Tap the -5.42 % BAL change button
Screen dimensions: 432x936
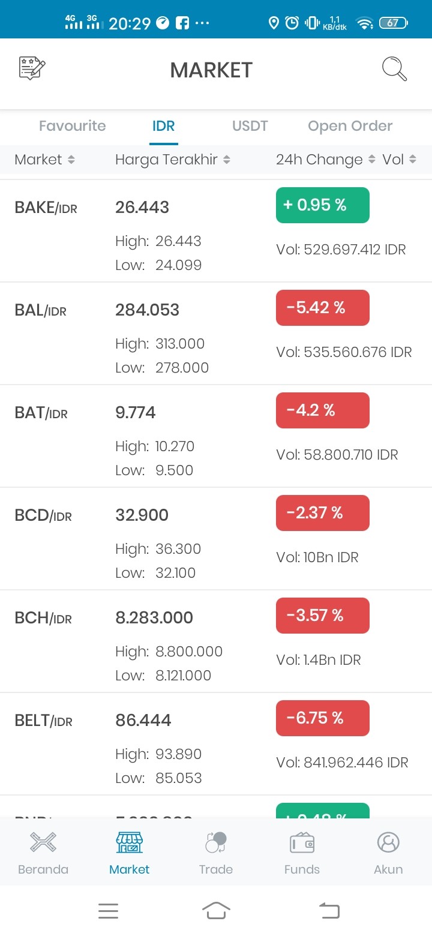coord(323,308)
